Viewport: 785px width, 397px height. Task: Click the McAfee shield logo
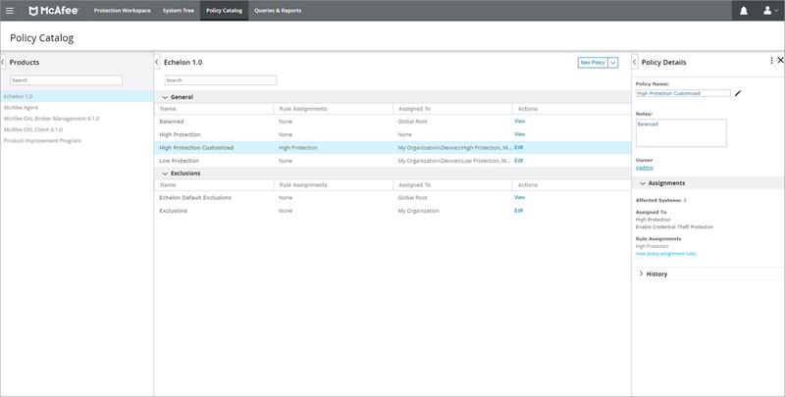[x=33, y=11]
